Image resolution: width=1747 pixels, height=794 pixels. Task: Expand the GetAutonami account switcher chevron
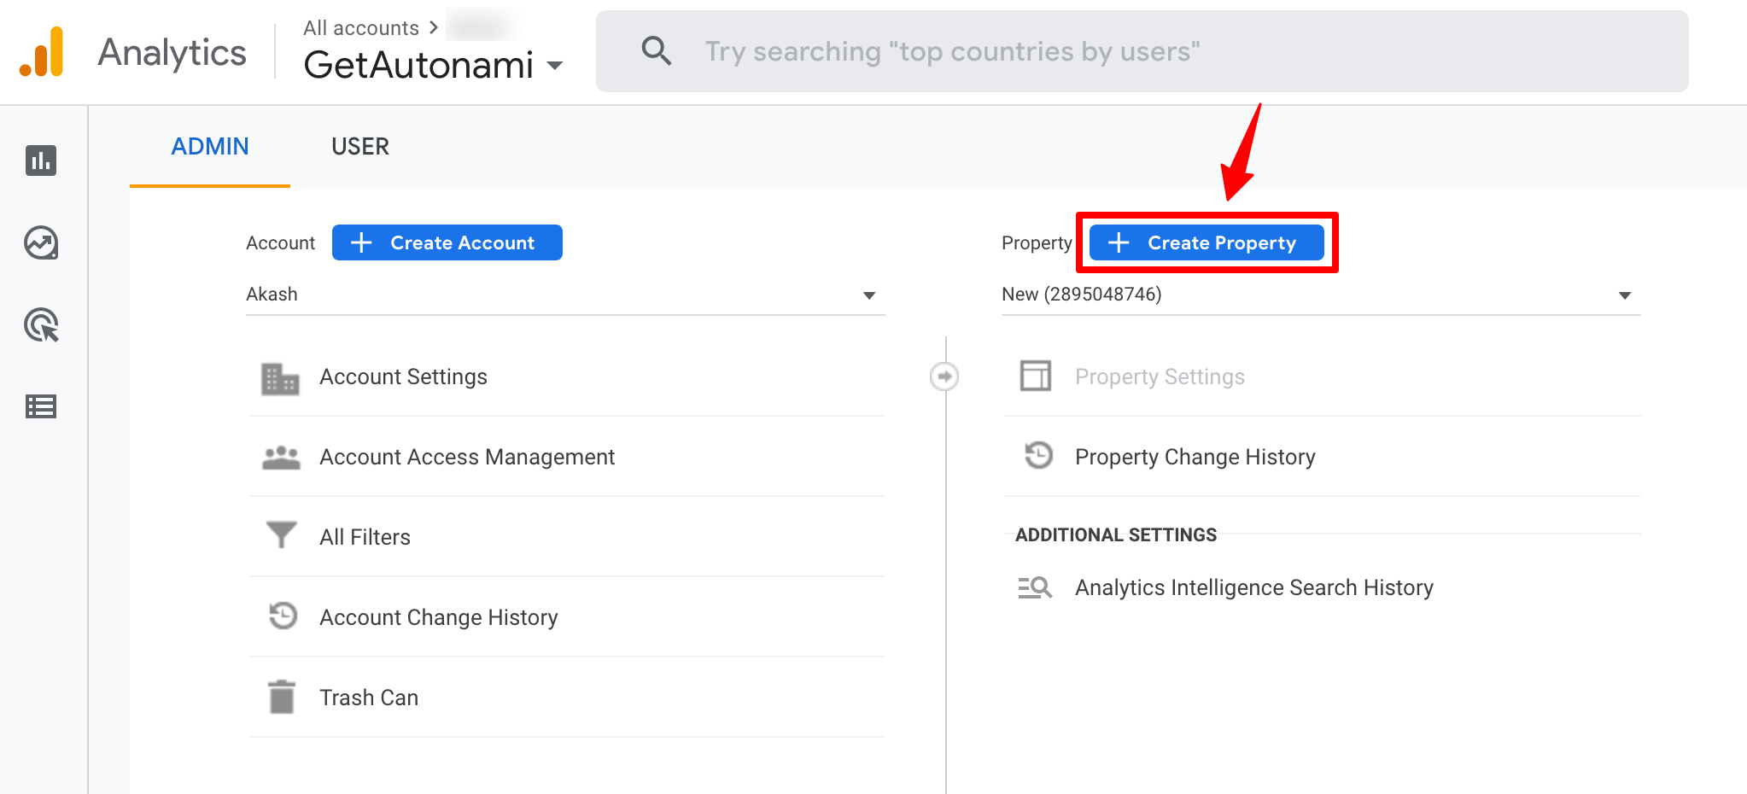(x=555, y=66)
